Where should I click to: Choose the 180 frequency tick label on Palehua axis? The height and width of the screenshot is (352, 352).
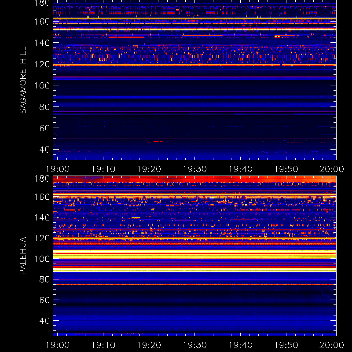[x=42, y=179]
